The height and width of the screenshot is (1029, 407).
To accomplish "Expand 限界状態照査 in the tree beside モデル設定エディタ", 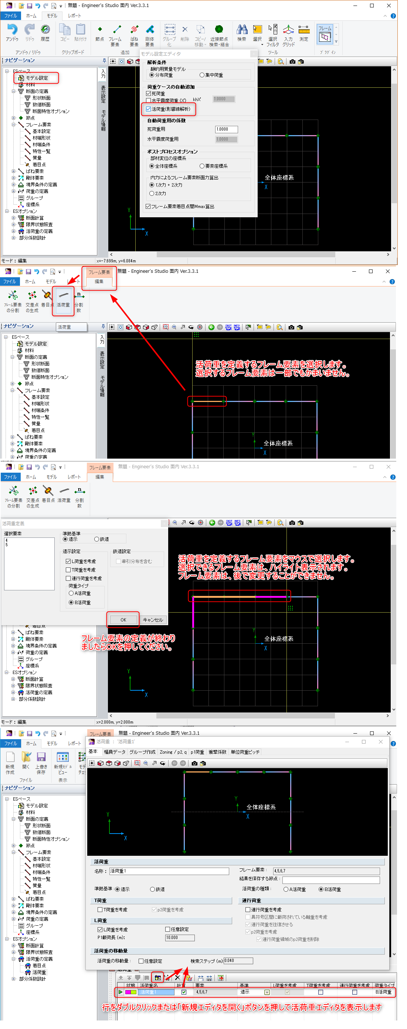I will (14, 225).
